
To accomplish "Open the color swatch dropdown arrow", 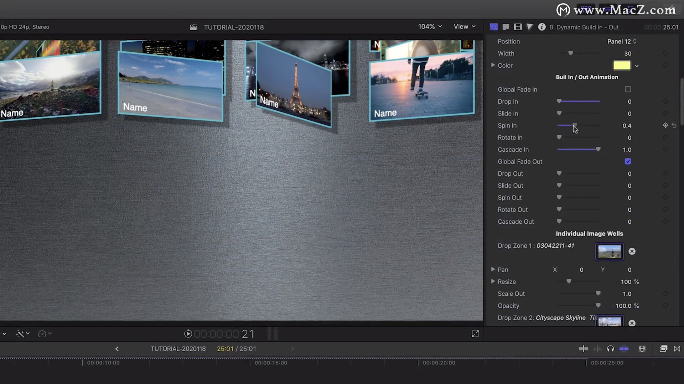I will tap(637, 66).
